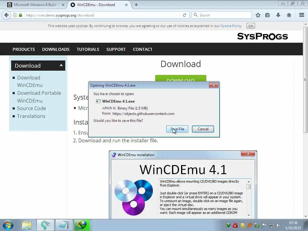Screen dimensions: 308x231
Task: Open a new tab with plus button
Action: pos(136,5)
